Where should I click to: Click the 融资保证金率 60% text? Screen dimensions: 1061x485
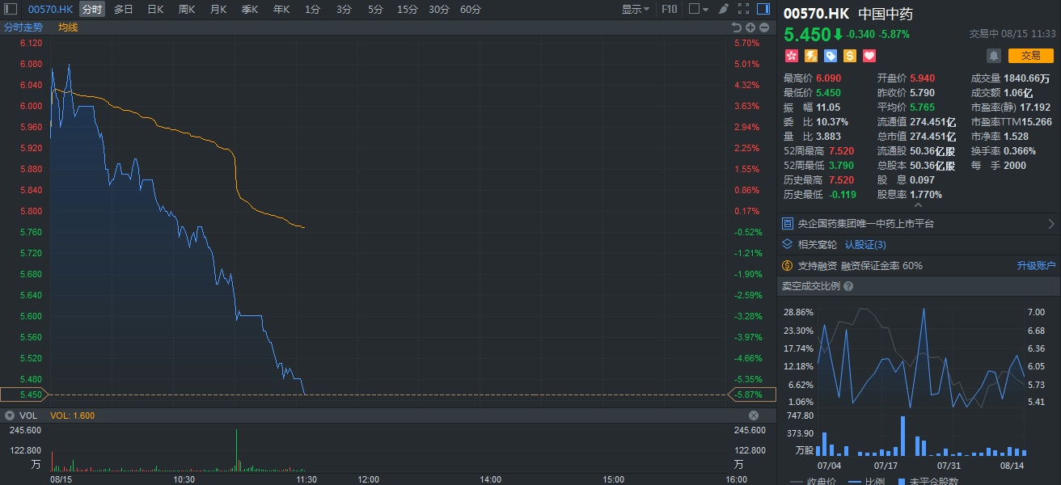881,266
